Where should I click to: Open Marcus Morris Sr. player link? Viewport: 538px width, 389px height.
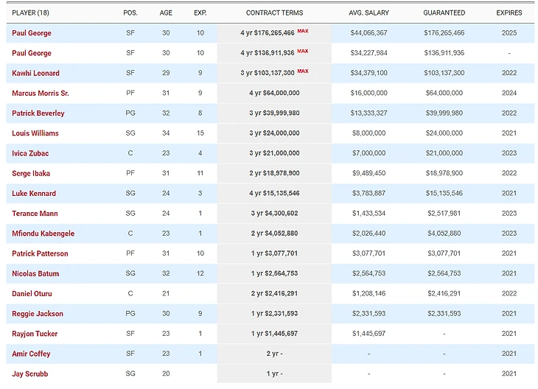point(41,93)
